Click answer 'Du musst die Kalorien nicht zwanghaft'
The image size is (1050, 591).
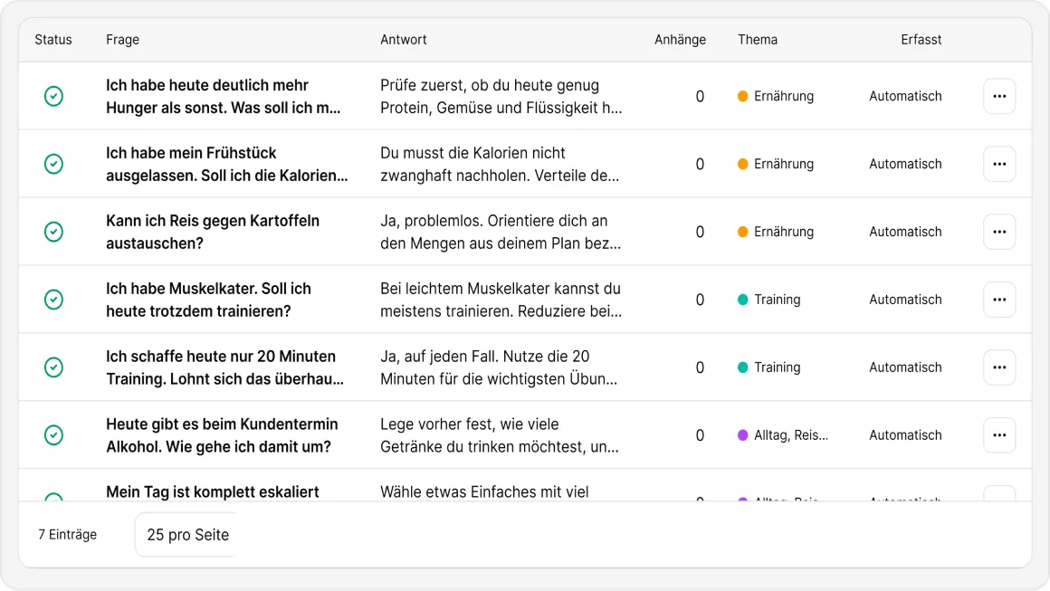[500, 164]
